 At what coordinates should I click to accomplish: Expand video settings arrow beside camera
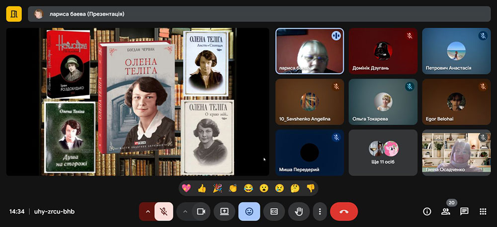pyautogui.click(x=185, y=211)
